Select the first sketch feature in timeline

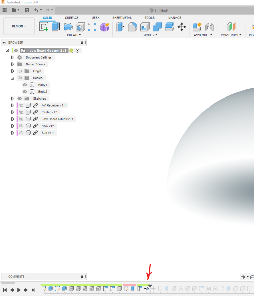pyautogui.click(x=44, y=289)
